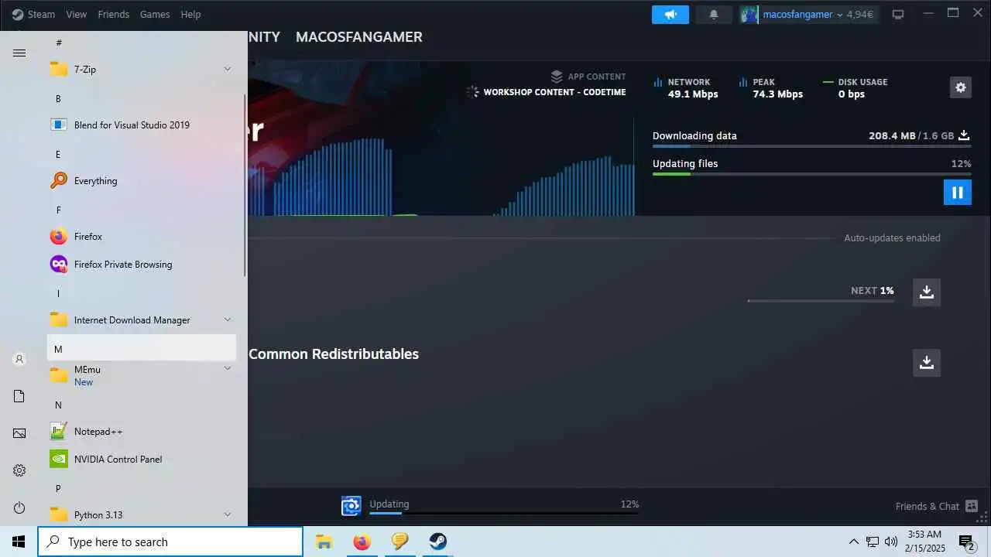Open 7-Zip folder in Start menu
991x557 pixels.
tap(142, 69)
